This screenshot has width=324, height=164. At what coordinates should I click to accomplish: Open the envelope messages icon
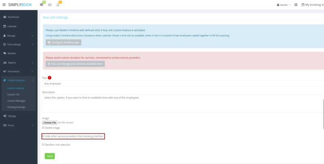coord(50,5)
